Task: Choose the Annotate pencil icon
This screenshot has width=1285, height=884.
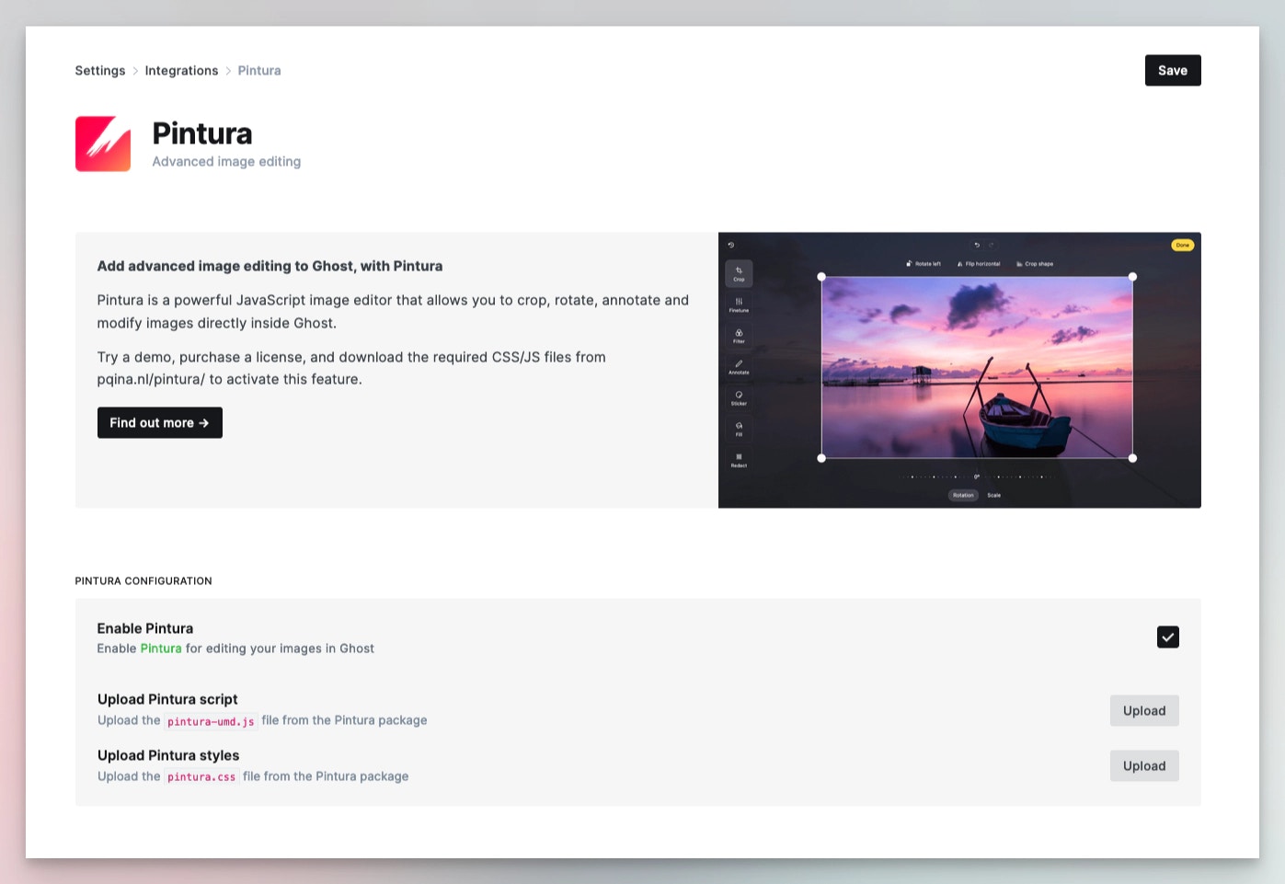Action: pos(739,367)
